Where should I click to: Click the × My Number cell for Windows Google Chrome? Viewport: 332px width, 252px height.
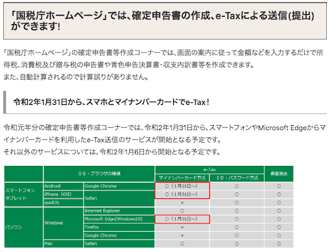tap(182, 235)
